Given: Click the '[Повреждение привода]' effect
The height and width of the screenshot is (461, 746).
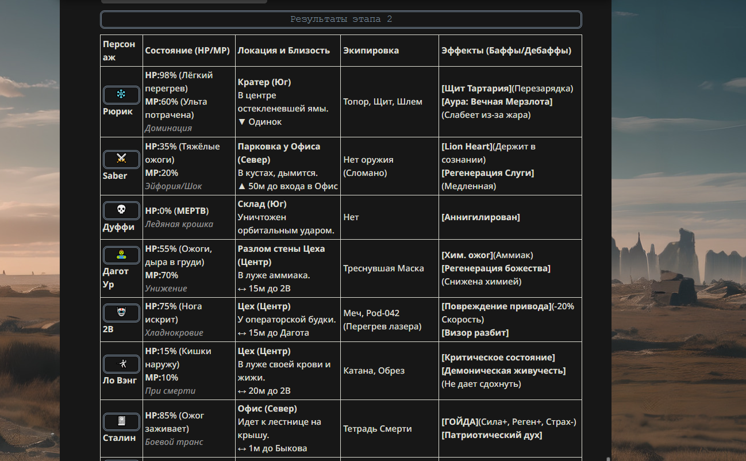Looking at the screenshot, I should tap(496, 306).
